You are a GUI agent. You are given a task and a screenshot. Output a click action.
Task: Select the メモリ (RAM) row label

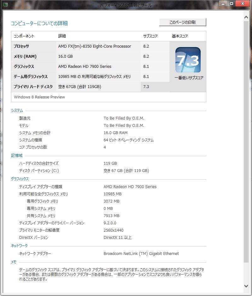[25, 56]
